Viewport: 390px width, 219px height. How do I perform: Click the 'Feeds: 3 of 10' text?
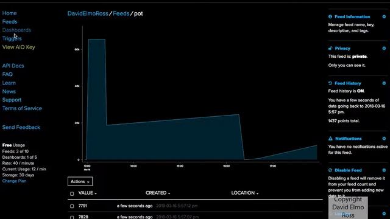[15, 151]
